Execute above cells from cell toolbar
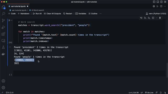Image resolution: width=168 pixels, height=94 pixels. pos(145,18)
